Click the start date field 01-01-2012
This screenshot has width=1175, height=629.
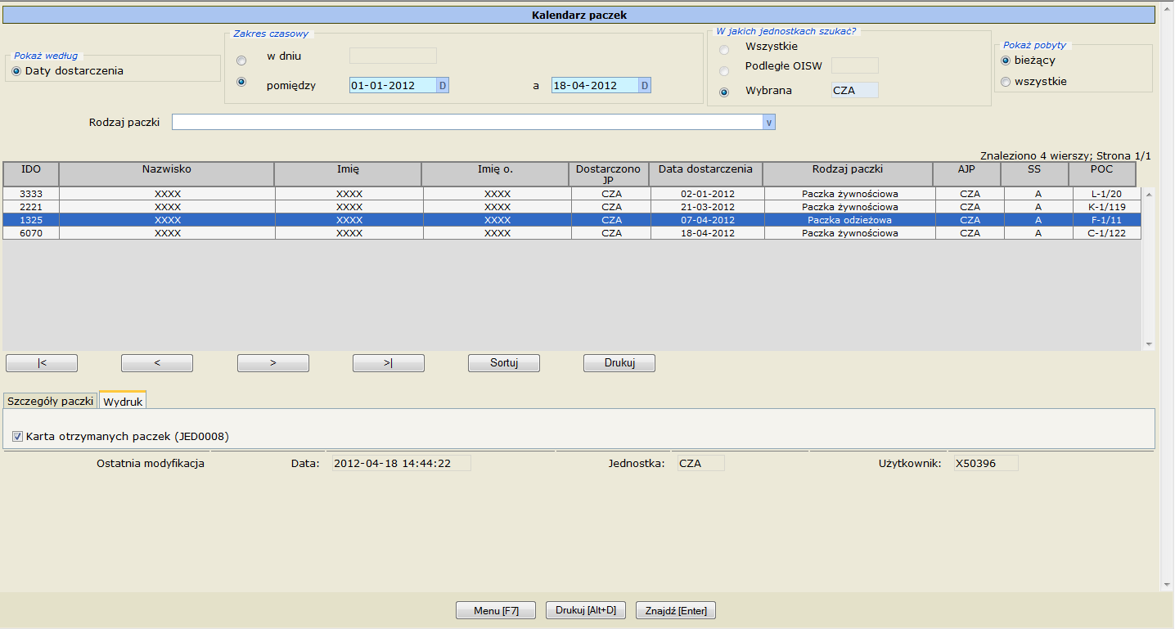pos(393,85)
